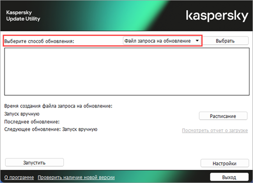253x183 pixels.
Task: Exit the utility via Выход
Action: click(x=229, y=177)
